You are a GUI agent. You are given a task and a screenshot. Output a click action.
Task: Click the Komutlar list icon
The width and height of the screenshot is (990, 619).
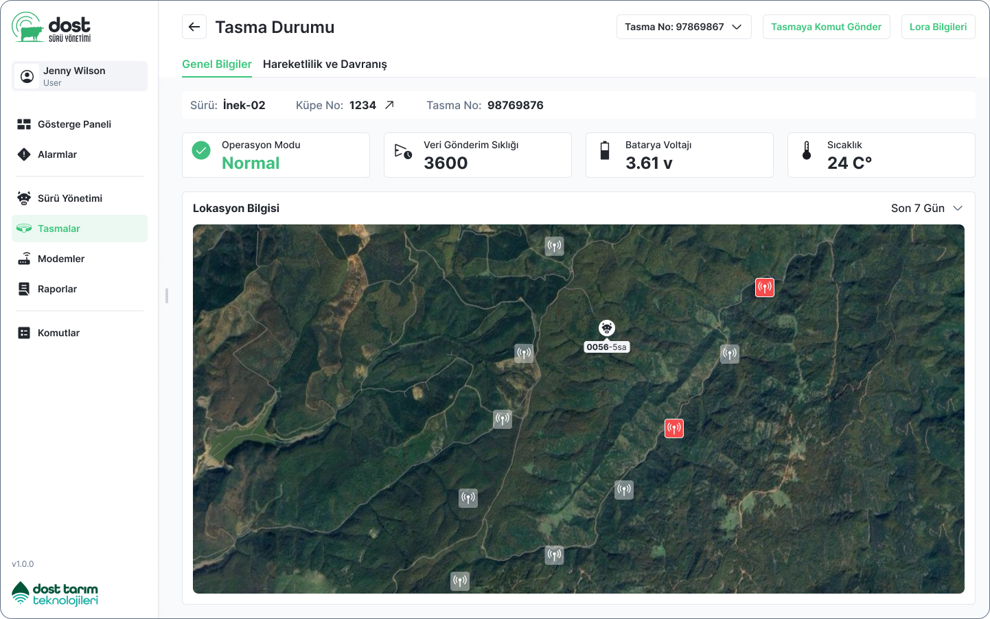24,333
